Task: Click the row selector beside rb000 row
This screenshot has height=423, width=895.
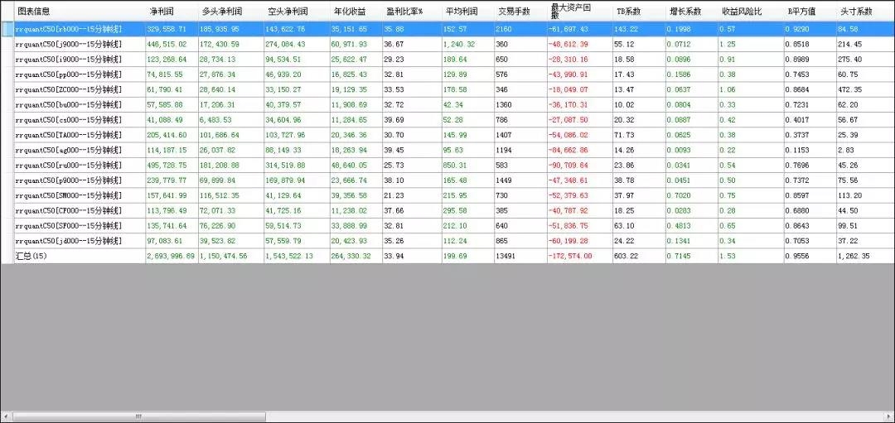Action: [7, 29]
